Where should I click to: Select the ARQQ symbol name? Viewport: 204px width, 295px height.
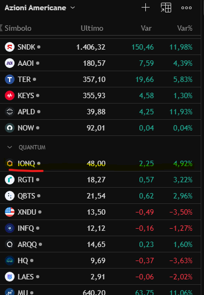[x=27, y=244]
